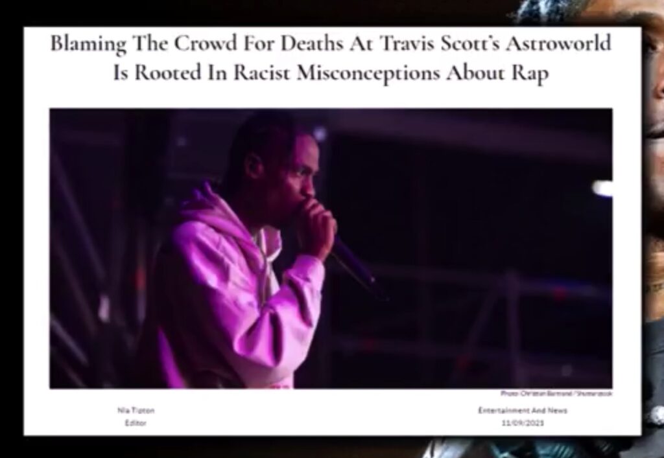Click "Racist Misconceptions About Rap" headline text
This screenshot has width=664, height=458.
pyautogui.click(x=391, y=73)
